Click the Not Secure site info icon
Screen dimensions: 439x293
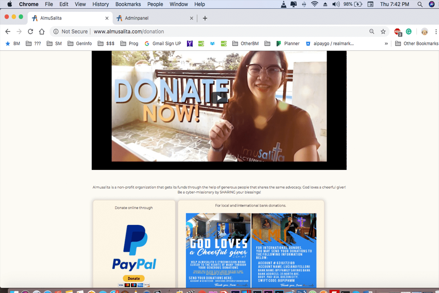(x=56, y=32)
